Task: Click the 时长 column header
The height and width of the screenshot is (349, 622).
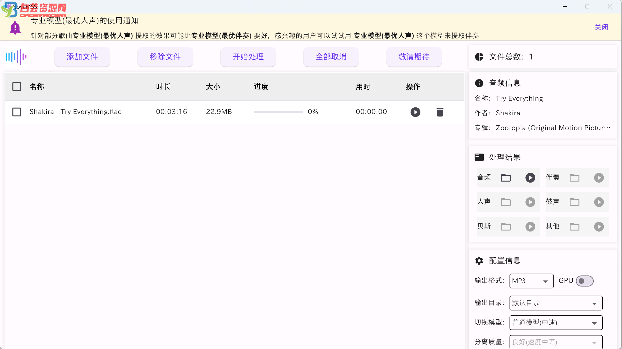Action: (x=163, y=87)
